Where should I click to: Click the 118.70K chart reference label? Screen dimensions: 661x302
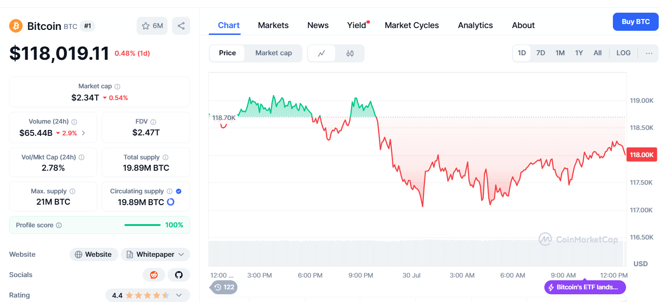[224, 118]
